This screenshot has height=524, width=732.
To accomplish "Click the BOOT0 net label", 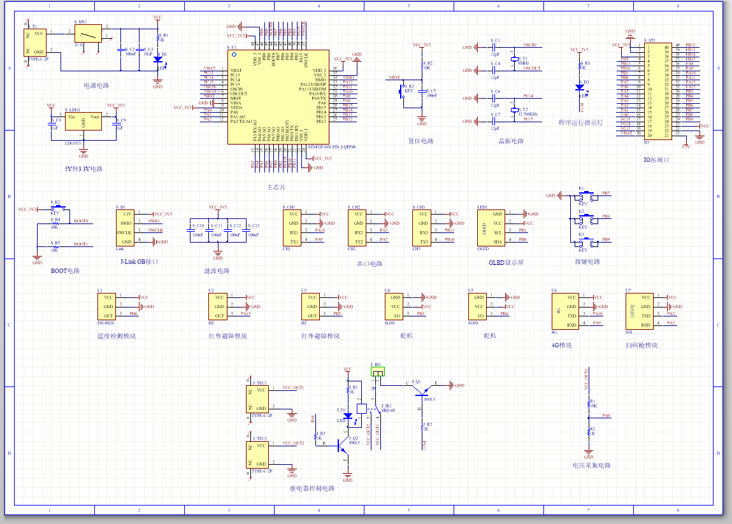I will coord(81,221).
